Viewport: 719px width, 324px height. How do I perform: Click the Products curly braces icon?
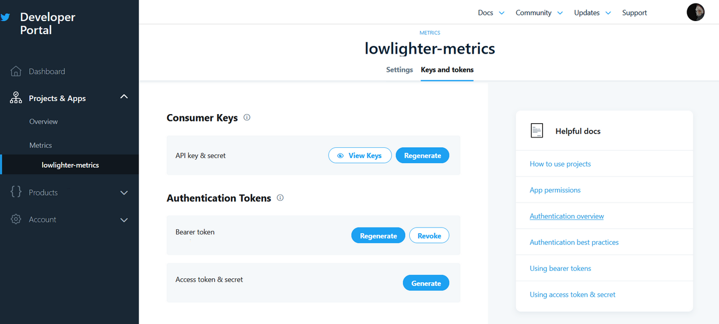(16, 192)
